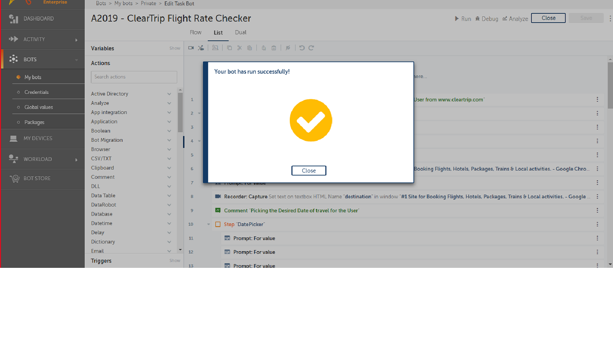Select the Datetime action group label
The width and height of the screenshot is (613, 345).
pos(102,223)
